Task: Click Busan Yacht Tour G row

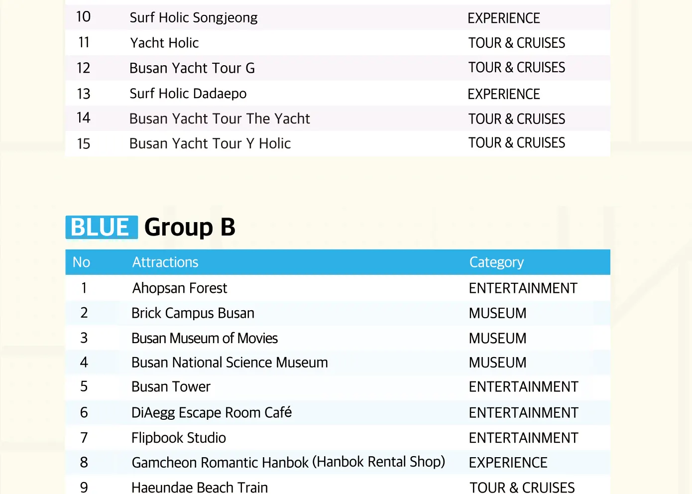Action: 338,68
